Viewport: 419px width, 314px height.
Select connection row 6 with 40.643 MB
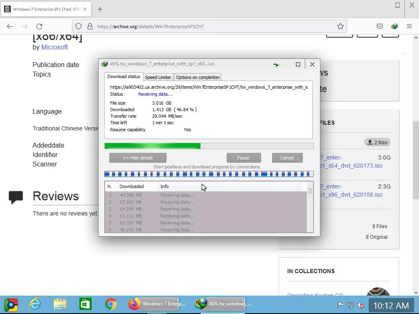206,230
